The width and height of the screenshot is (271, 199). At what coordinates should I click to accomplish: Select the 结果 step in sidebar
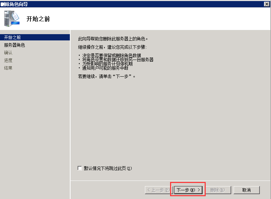point(8,68)
